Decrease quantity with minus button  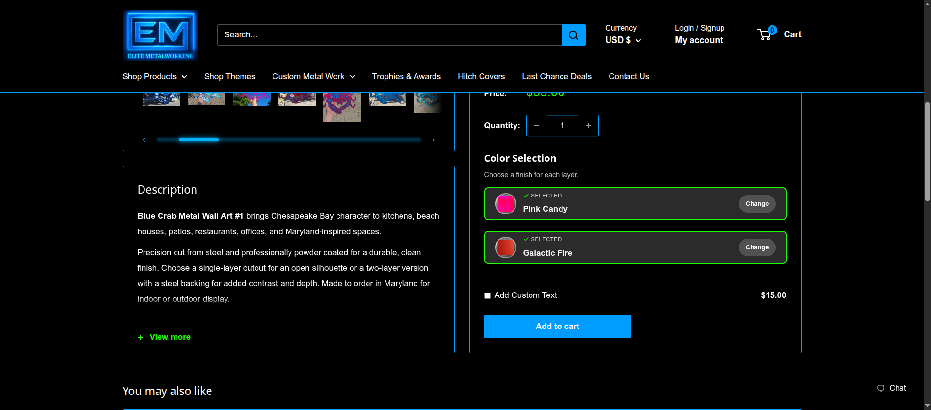pos(537,126)
